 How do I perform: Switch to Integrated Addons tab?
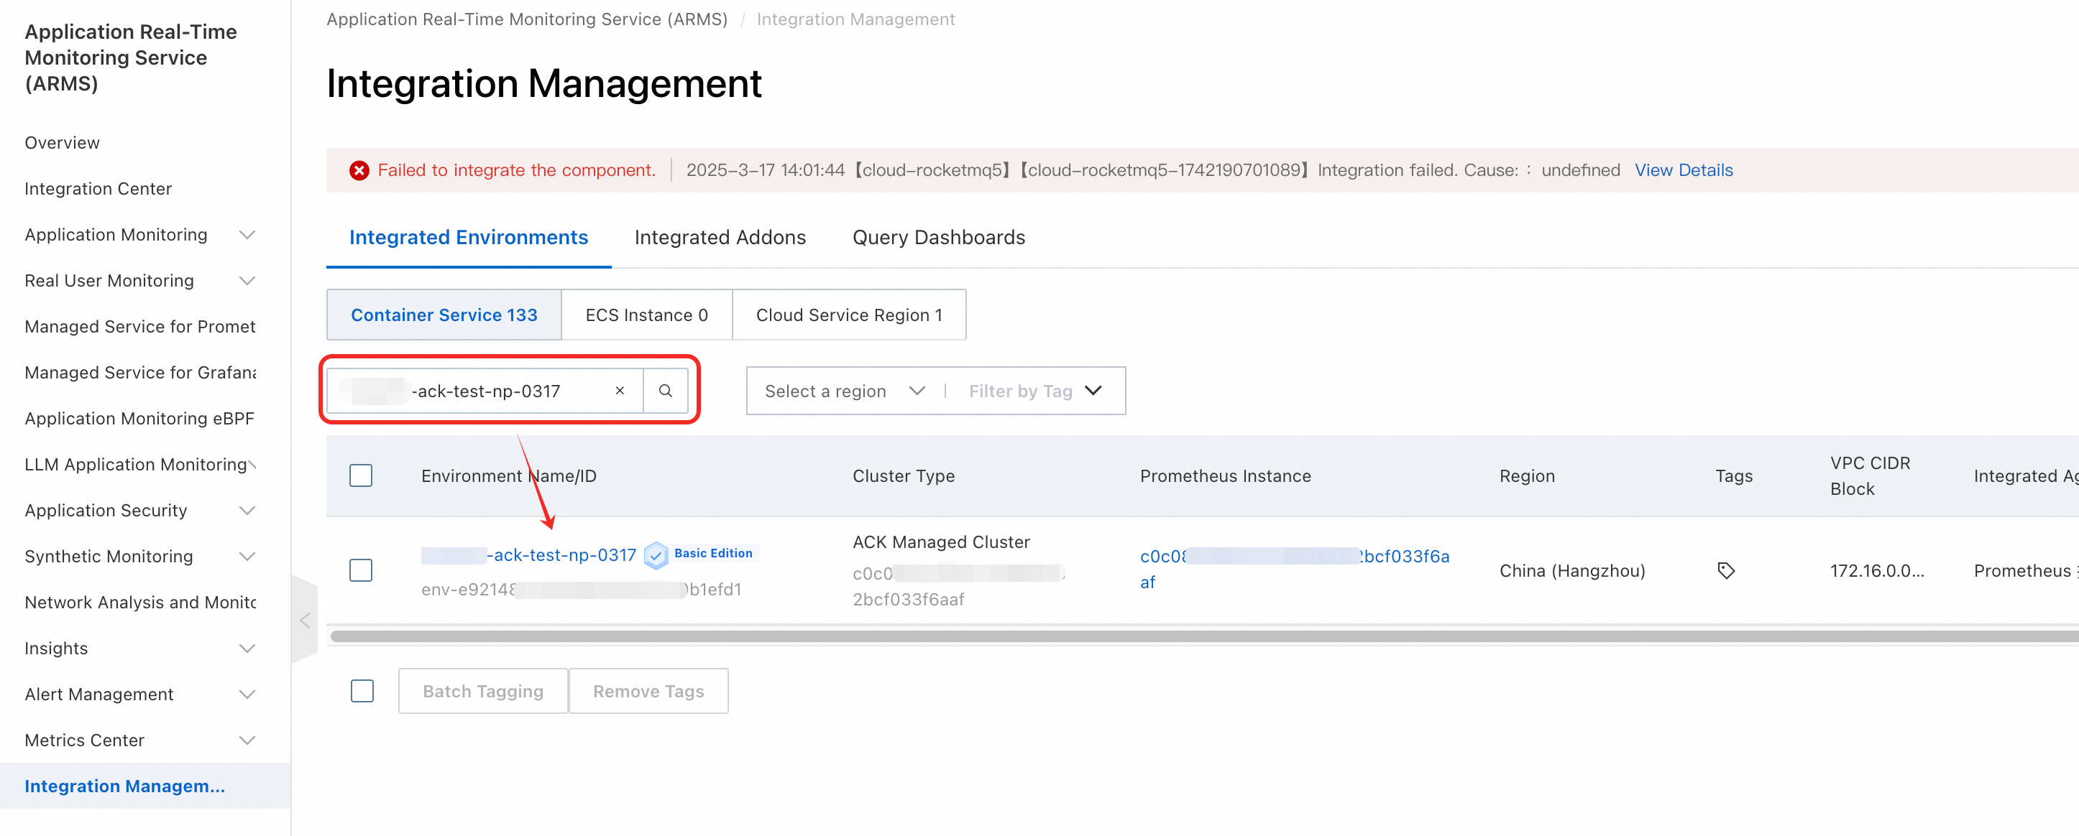click(720, 238)
